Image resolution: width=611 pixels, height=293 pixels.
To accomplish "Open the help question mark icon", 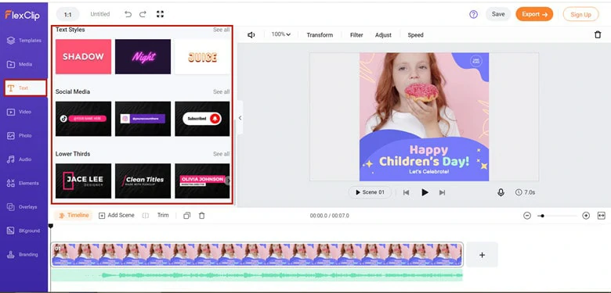I will pos(473,14).
